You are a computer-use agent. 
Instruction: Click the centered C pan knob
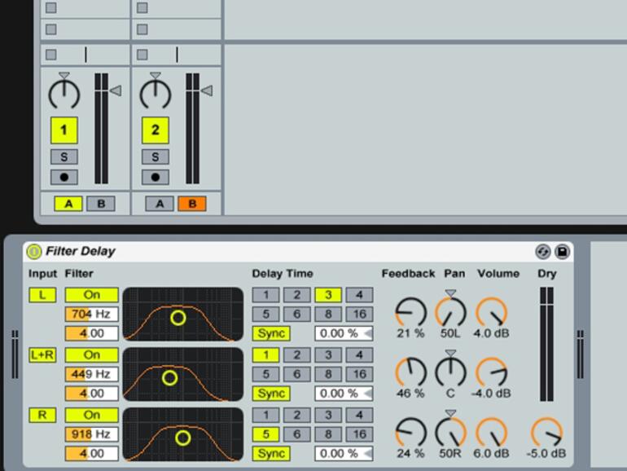(450, 372)
